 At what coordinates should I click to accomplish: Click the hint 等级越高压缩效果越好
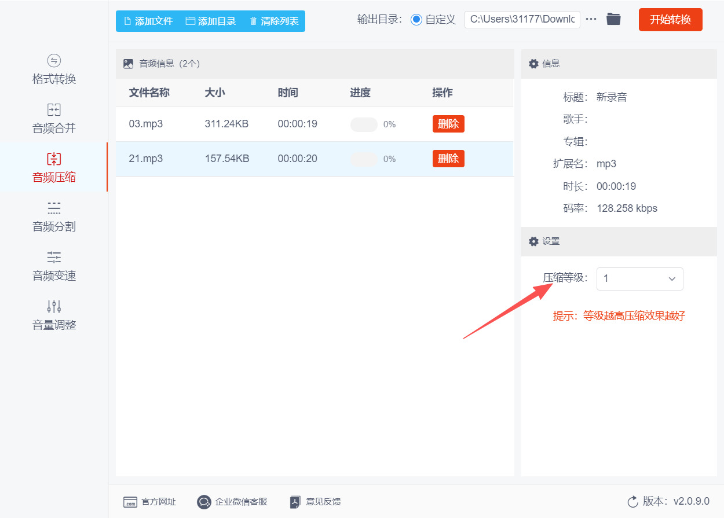point(634,316)
